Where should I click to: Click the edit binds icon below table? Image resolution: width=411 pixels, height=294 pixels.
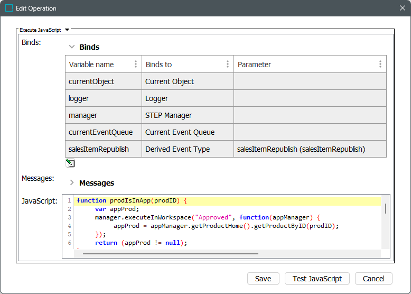tap(70, 163)
